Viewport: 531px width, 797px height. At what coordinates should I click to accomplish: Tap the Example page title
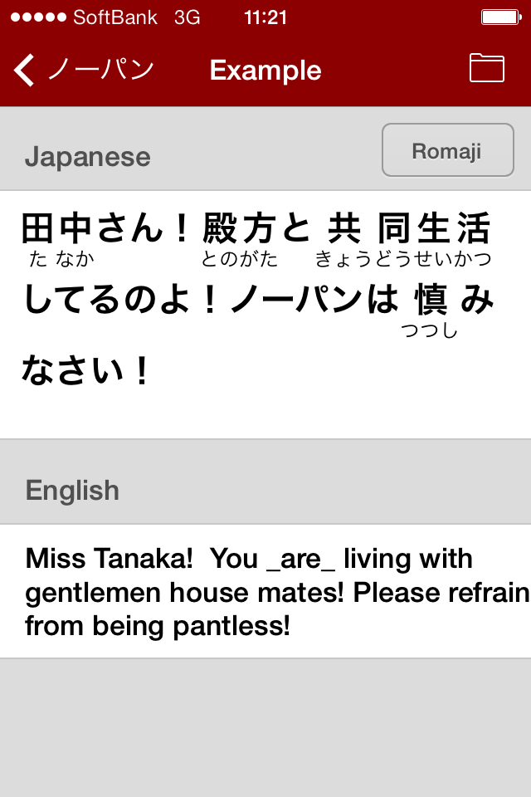coord(265,71)
